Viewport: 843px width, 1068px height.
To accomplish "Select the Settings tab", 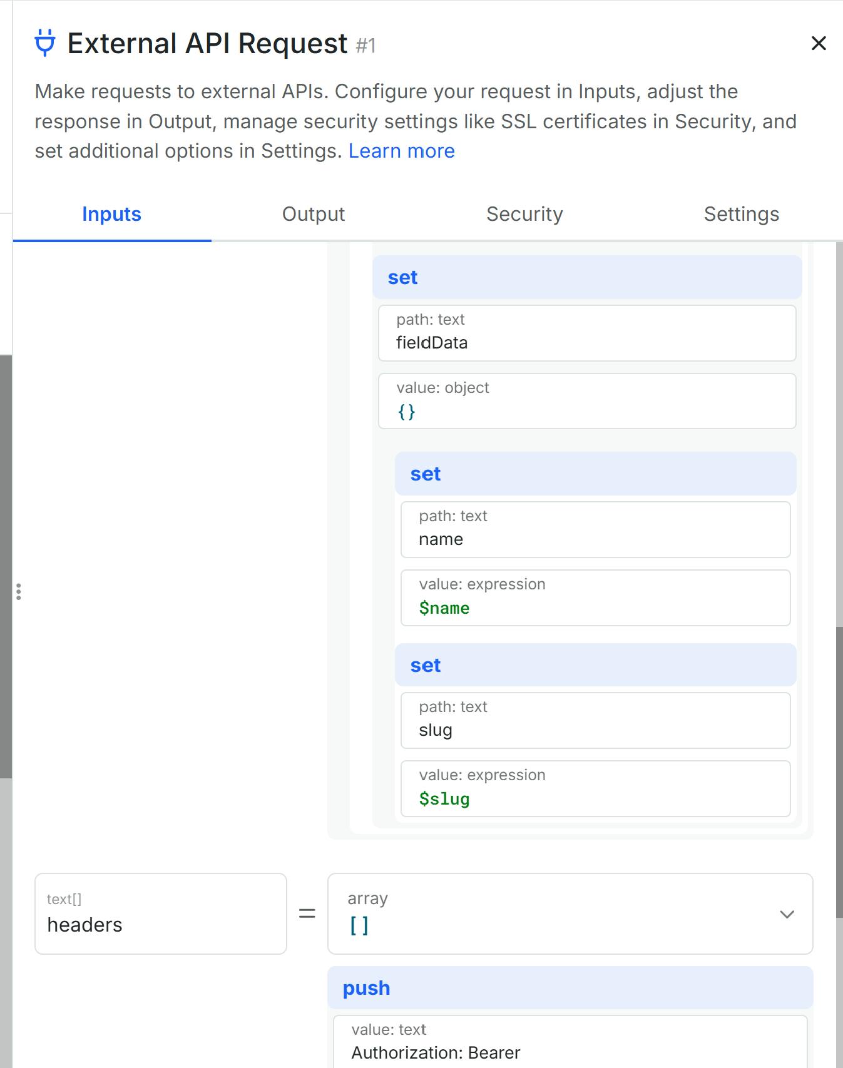I will point(741,214).
